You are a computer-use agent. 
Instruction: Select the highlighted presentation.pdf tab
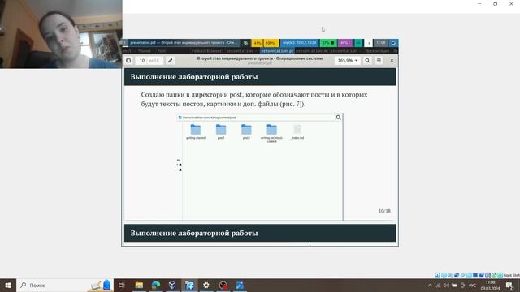point(277,51)
